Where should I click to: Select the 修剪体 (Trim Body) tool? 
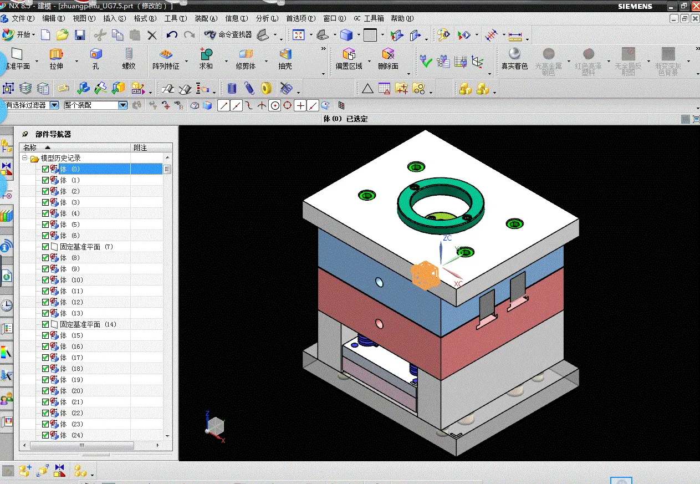(246, 59)
